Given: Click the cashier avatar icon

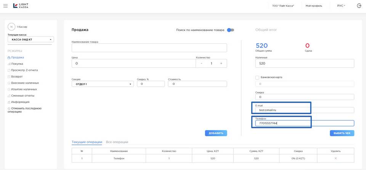Looking at the screenshot, I should point(11,27).
